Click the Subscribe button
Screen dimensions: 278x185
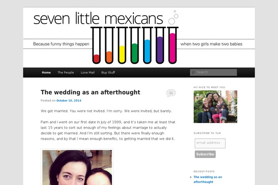coord(205,154)
